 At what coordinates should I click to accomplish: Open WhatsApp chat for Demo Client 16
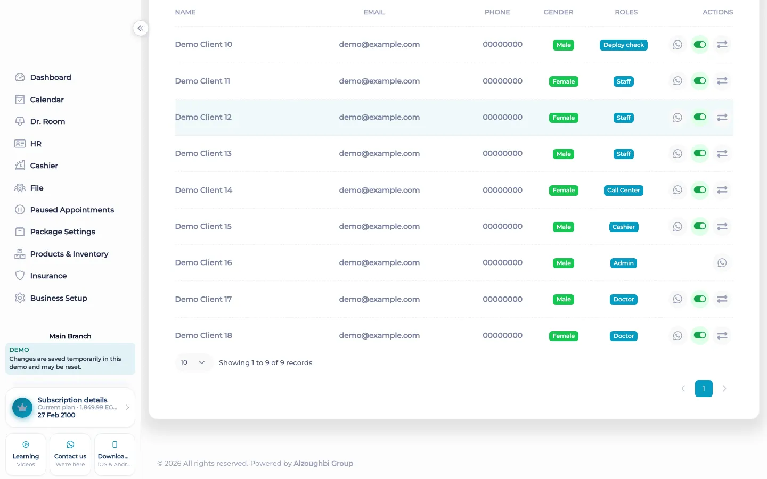[722, 263]
